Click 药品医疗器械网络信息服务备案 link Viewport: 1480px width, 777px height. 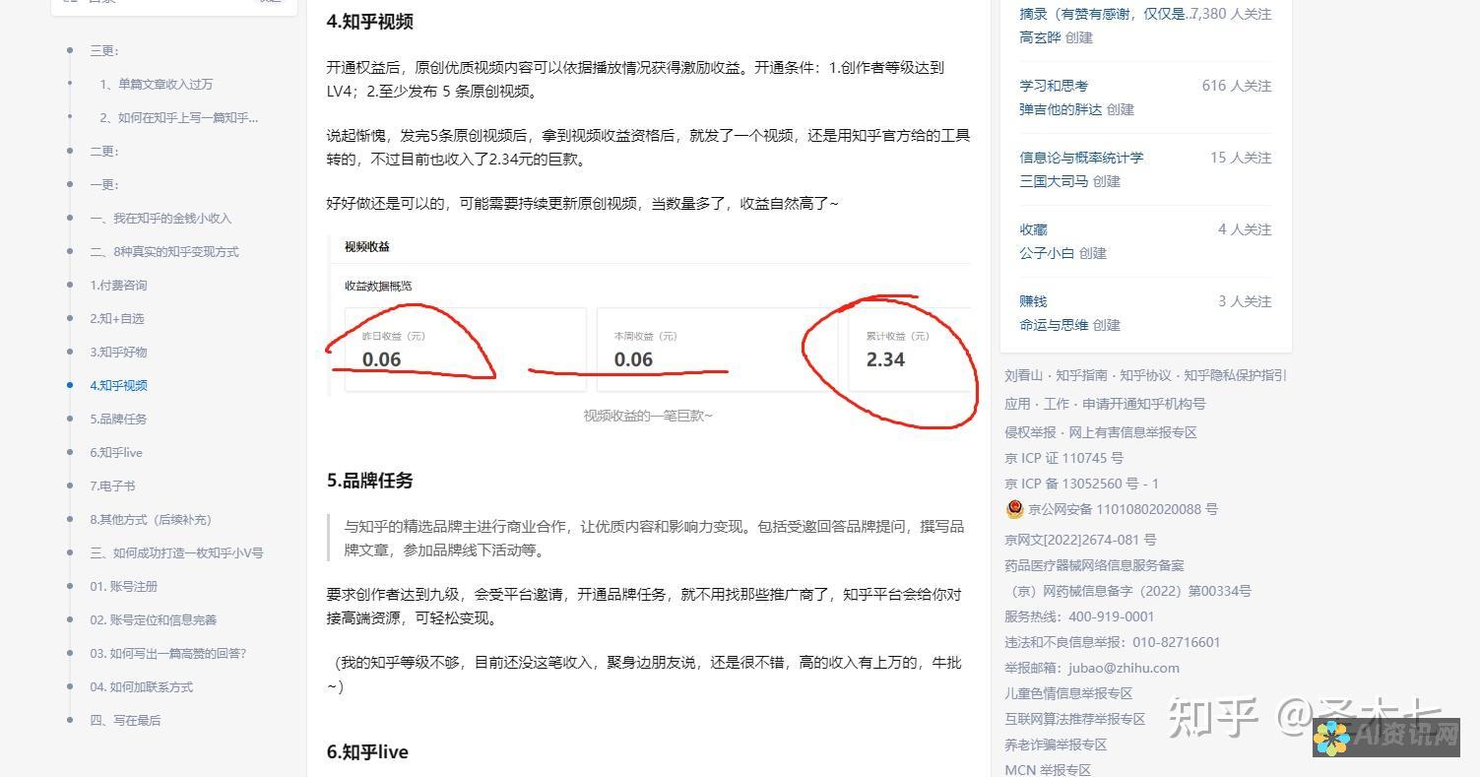point(1094,565)
